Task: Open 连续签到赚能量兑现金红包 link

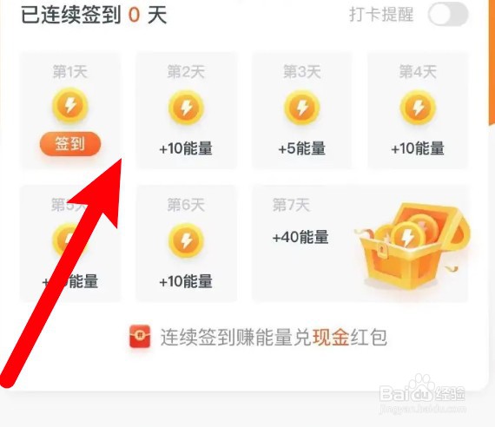Action: [274, 337]
